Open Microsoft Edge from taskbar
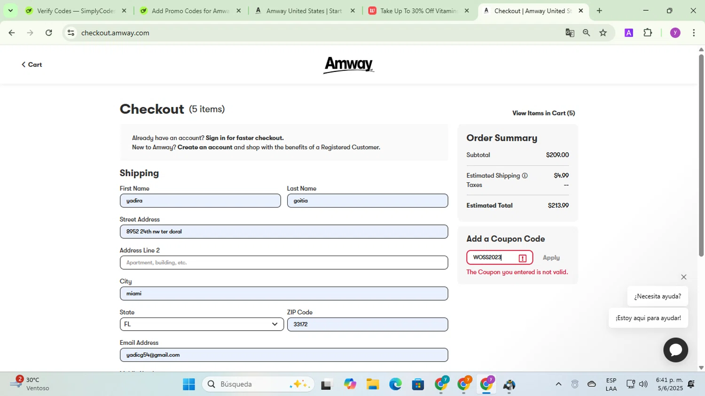Image resolution: width=705 pixels, height=396 pixels. (x=395, y=385)
